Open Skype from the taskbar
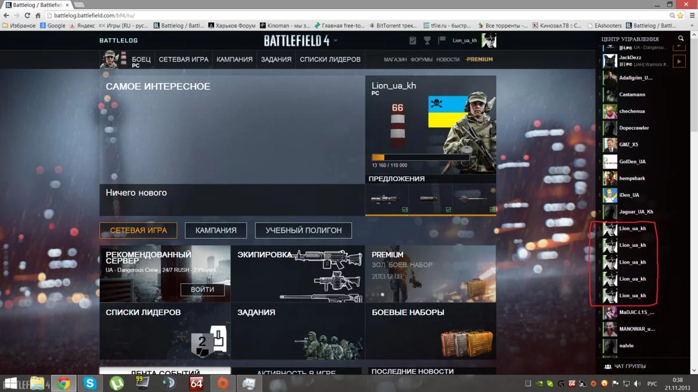The image size is (698, 392). click(90, 383)
